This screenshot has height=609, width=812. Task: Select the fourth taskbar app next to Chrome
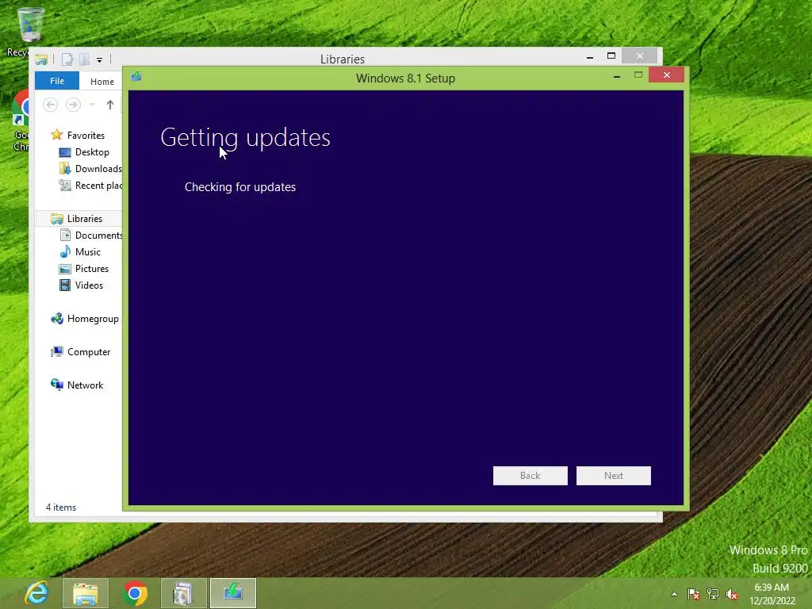183,593
